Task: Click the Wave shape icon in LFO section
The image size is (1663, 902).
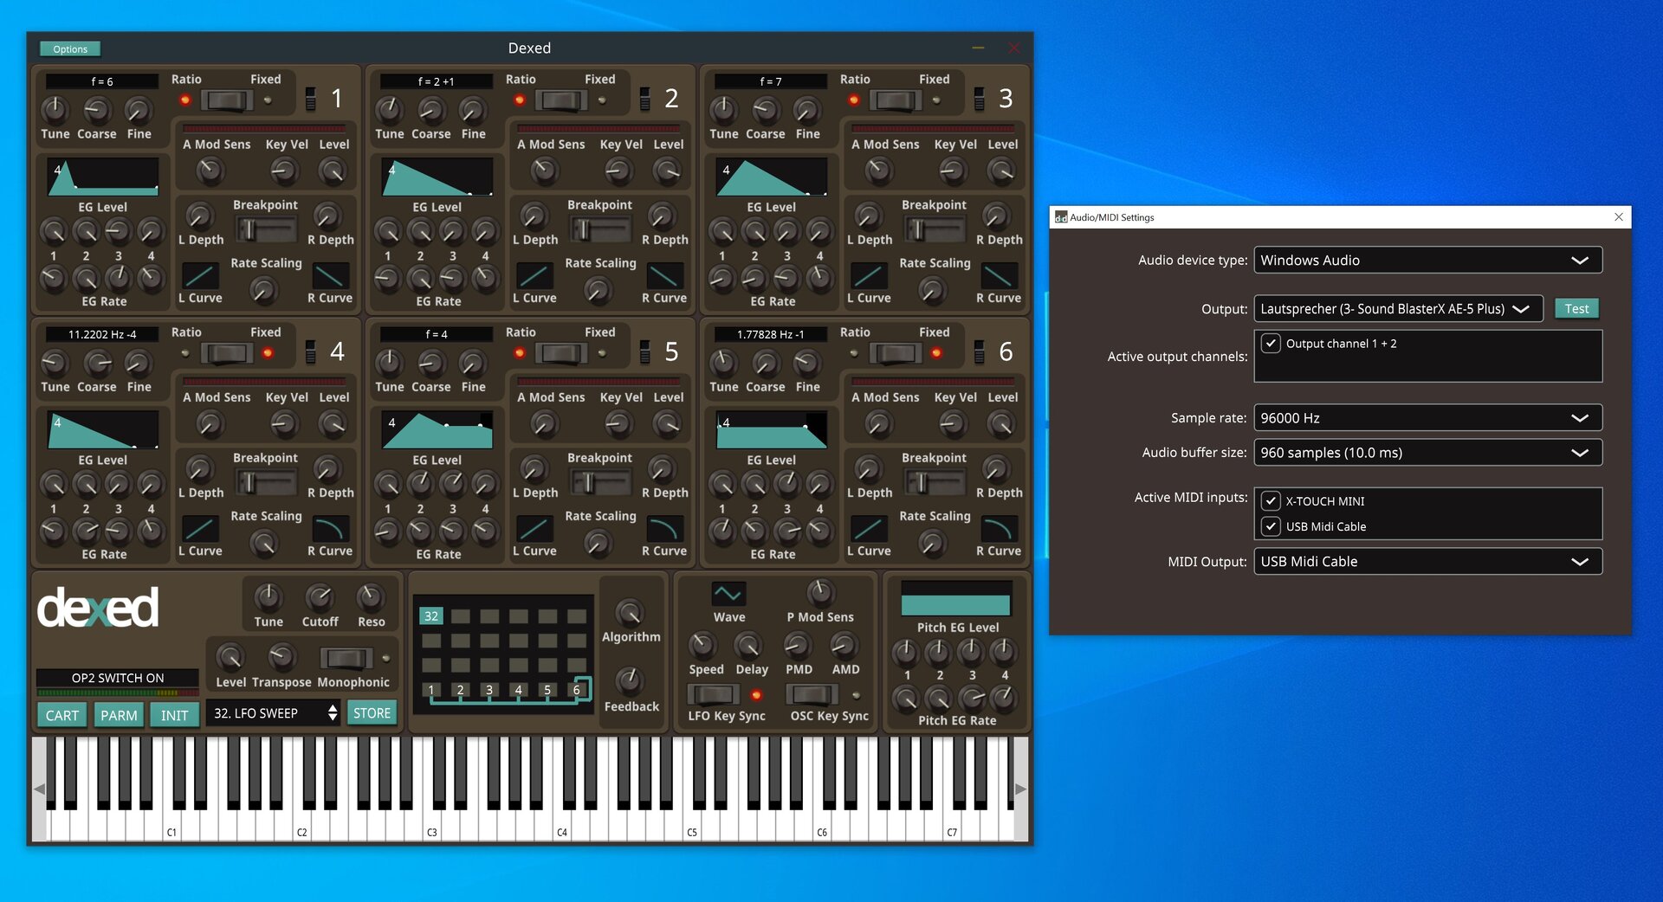Action: (728, 593)
